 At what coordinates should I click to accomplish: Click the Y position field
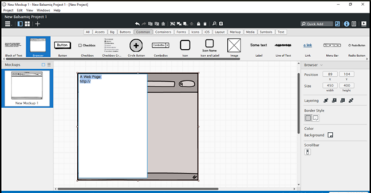point(346,74)
